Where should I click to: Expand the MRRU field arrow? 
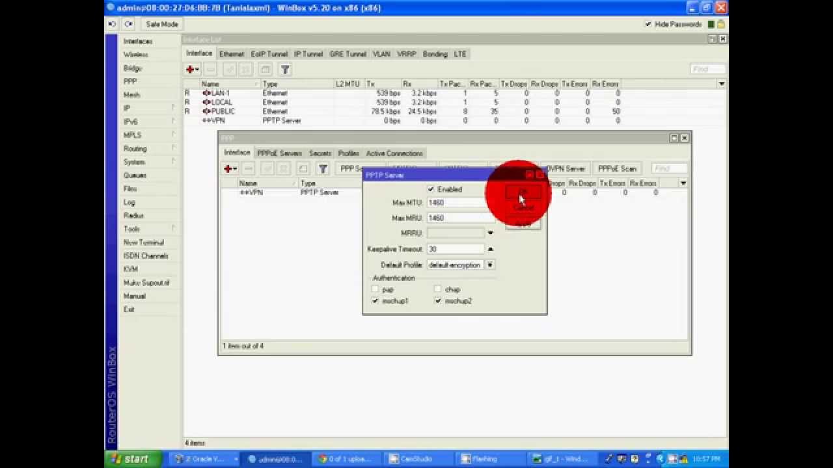490,233
